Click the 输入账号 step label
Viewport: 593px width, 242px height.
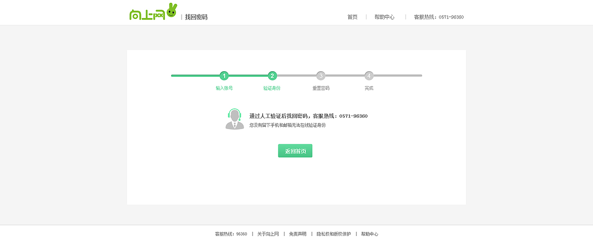(x=224, y=88)
